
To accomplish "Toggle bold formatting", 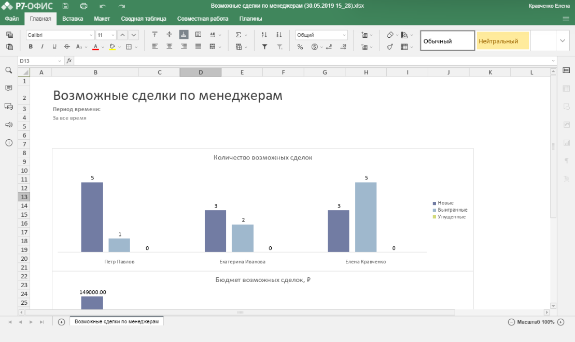I will [x=31, y=46].
